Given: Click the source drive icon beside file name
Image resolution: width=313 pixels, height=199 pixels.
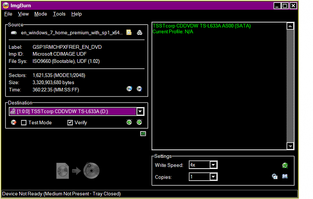Looking at the screenshot, I should click(x=14, y=32).
